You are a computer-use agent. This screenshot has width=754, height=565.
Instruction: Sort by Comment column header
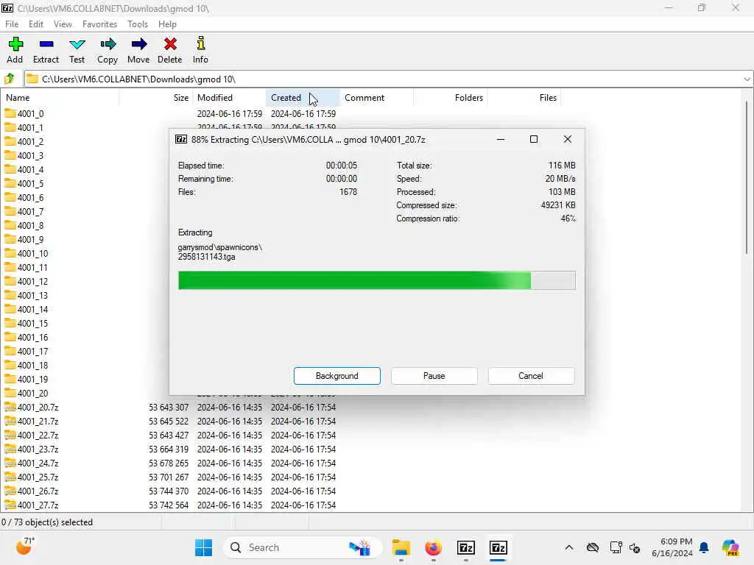[x=376, y=98]
